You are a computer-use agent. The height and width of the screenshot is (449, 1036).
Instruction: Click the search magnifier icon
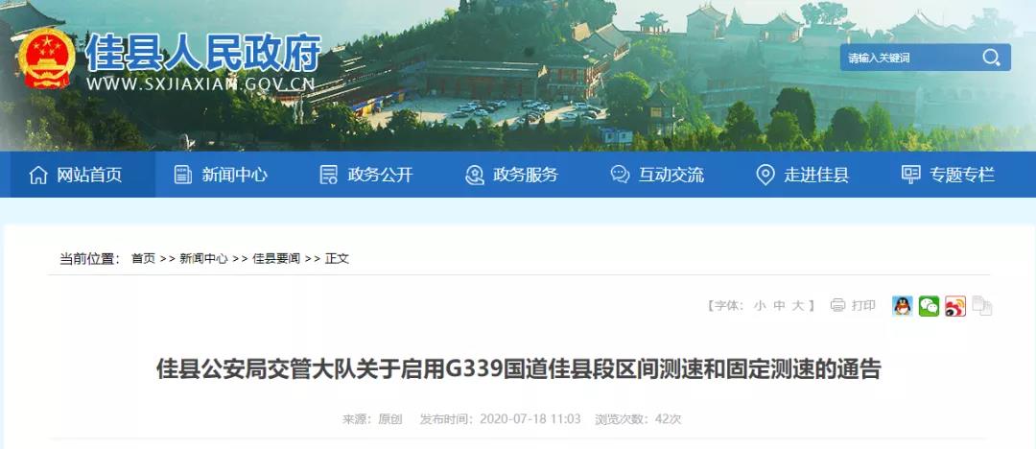click(x=990, y=58)
